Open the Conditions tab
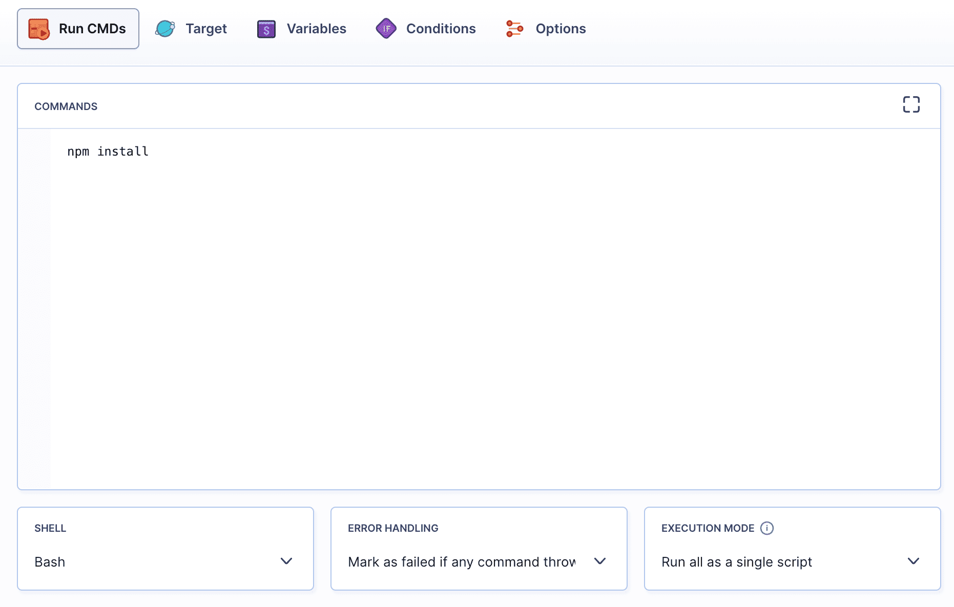Viewport: 954px width, 607px height. tap(425, 29)
